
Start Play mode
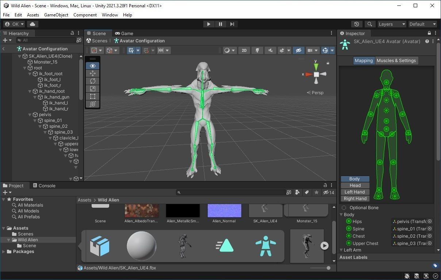[208, 24]
